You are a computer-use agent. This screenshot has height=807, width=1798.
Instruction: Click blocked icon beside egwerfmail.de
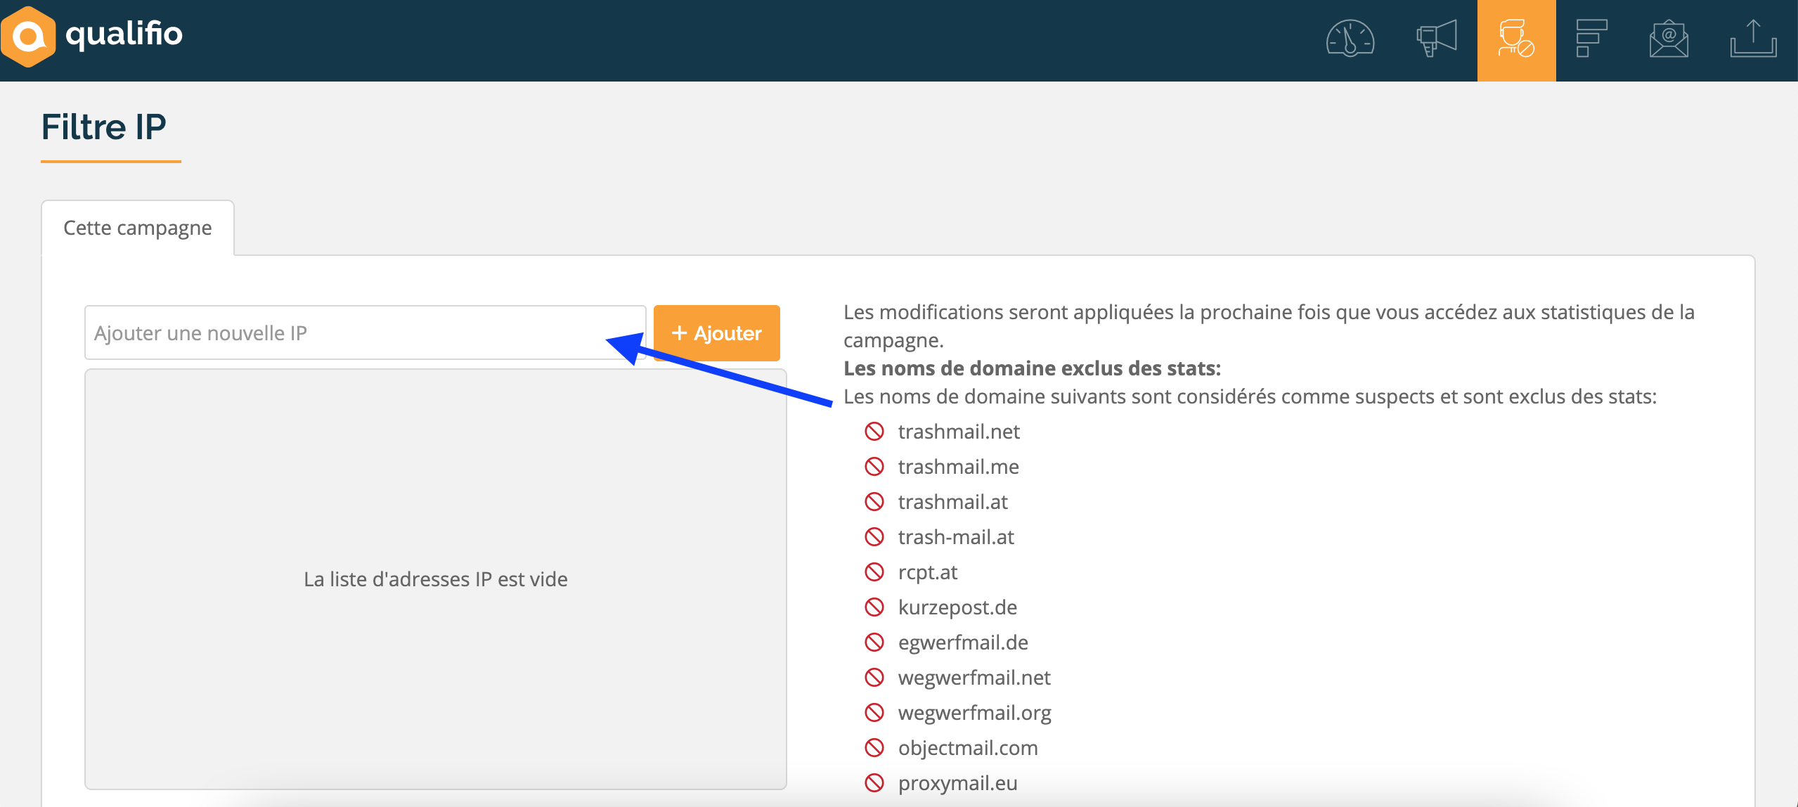[x=874, y=643]
